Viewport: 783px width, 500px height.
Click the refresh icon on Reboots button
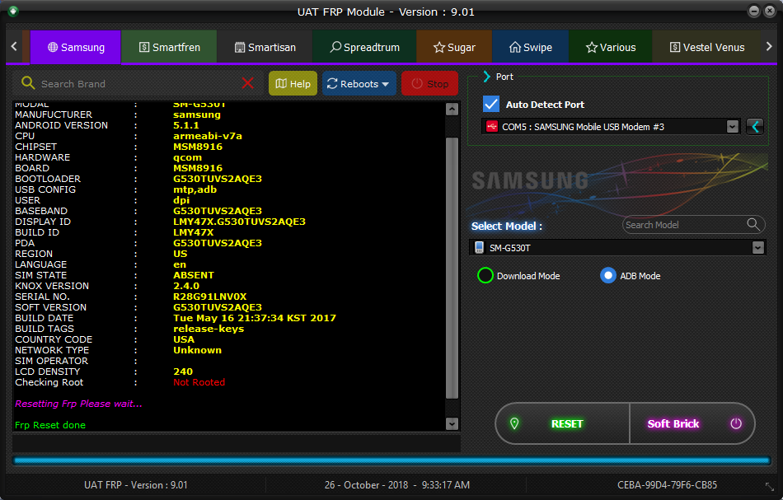(332, 83)
